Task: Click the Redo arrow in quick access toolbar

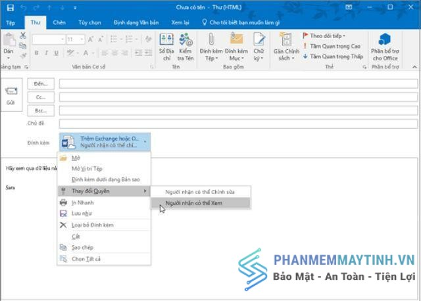Action: tap(36, 7)
